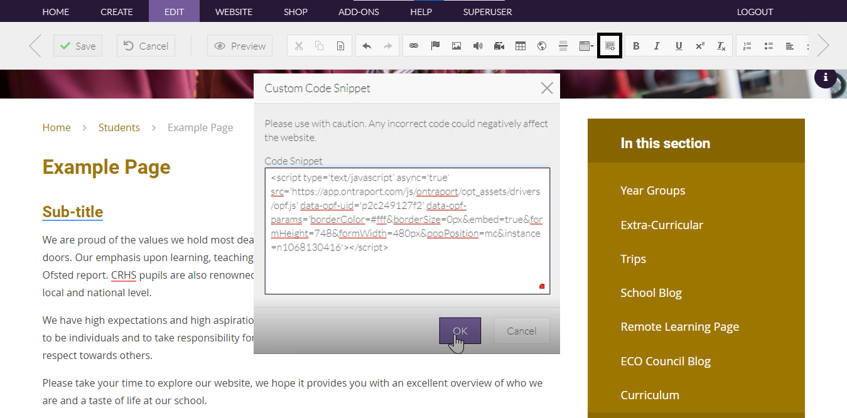Image resolution: width=847 pixels, height=418 pixels.
Task: Insert a video using the camera icon
Action: coord(499,45)
